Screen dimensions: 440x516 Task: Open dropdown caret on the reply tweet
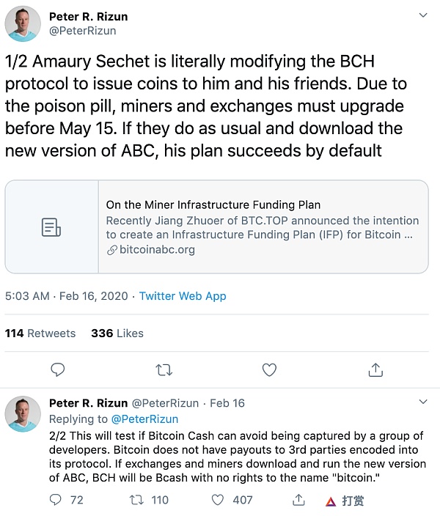pos(422,403)
